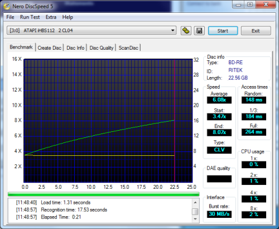Viewport: 279px width, 229px height.
Task: Open the Extra menu
Action: (51, 17)
